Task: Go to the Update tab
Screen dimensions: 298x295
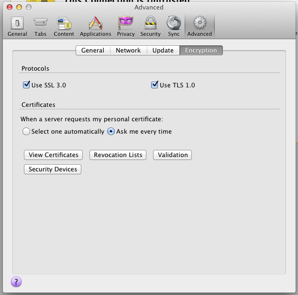Action: [x=163, y=50]
